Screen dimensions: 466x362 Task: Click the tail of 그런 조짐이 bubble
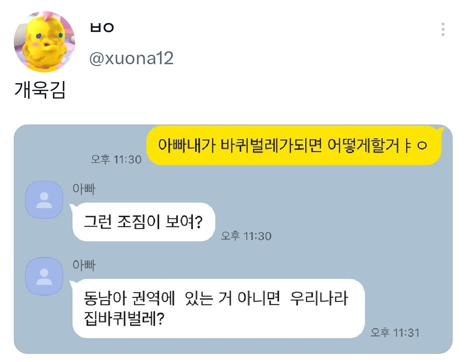[73, 206]
